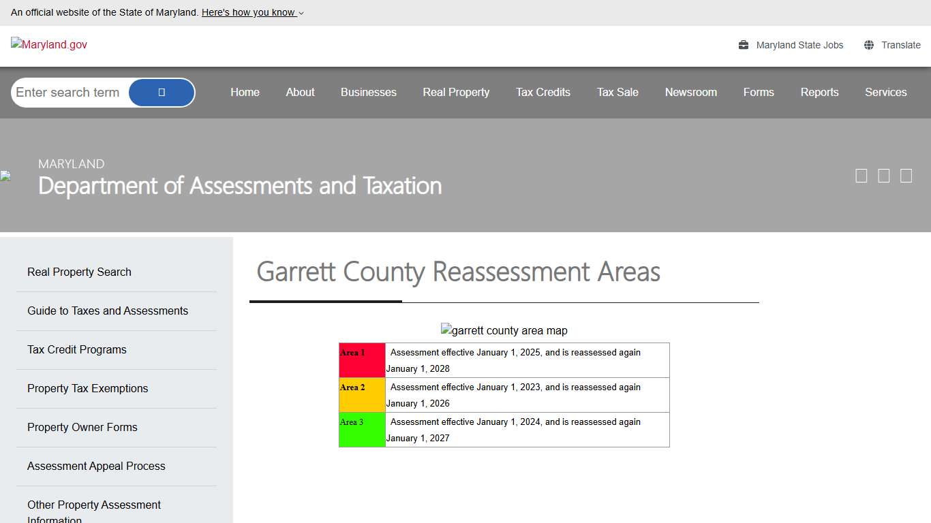Click the Tax Credit Programs sidebar link
Screen dimensions: 931x523
(76, 349)
